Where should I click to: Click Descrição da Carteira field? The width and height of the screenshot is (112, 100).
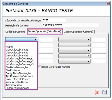coord(71,25)
